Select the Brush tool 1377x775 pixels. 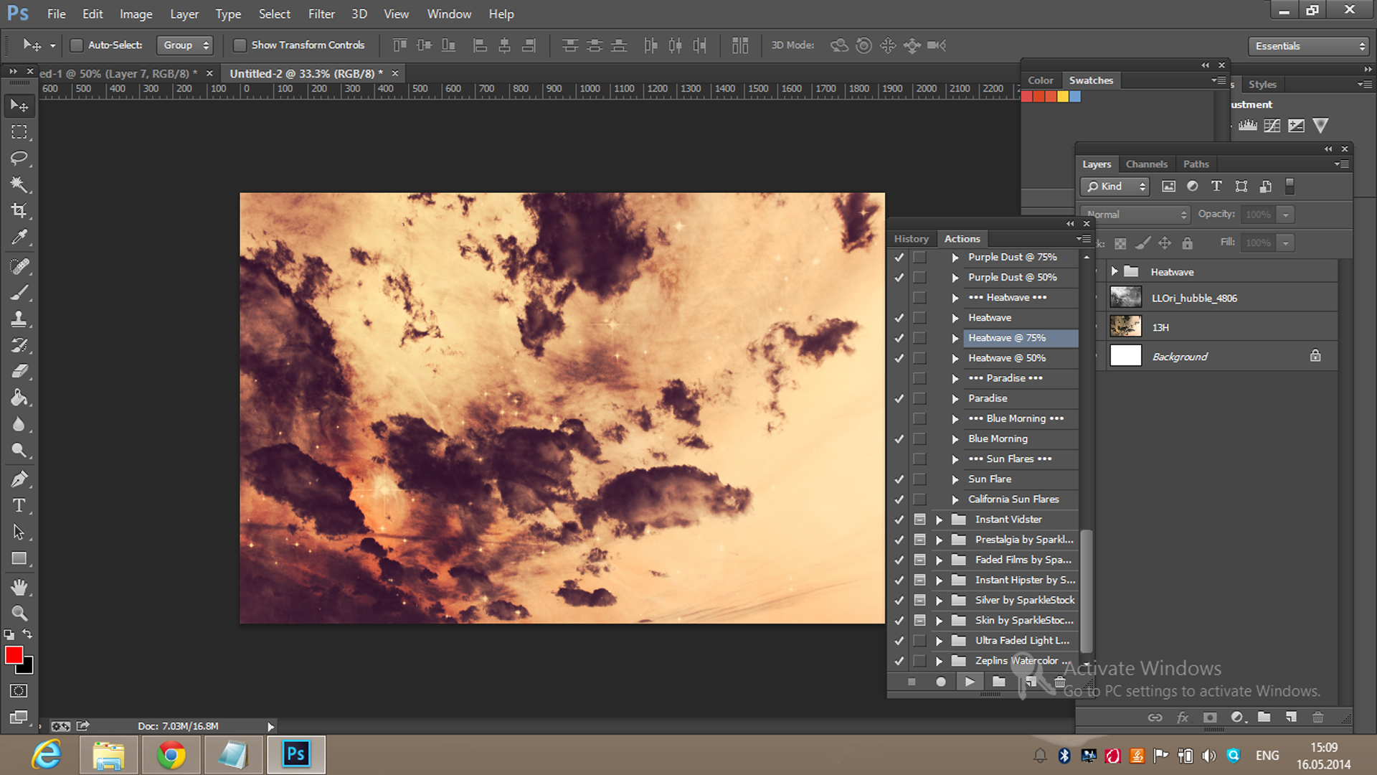(19, 293)
